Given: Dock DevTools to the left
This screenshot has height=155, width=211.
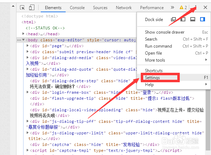Looking at the screenshot, I should [183, 20].
